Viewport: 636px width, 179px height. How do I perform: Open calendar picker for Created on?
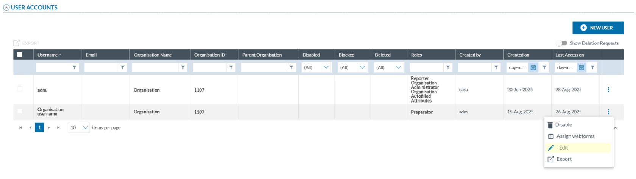click(533, 67)
